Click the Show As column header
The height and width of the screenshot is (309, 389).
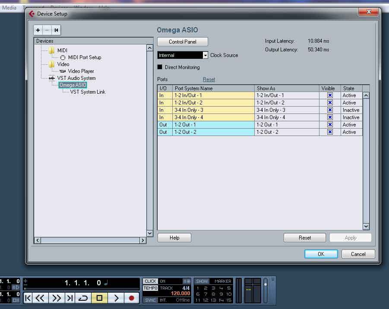(287, 88)
